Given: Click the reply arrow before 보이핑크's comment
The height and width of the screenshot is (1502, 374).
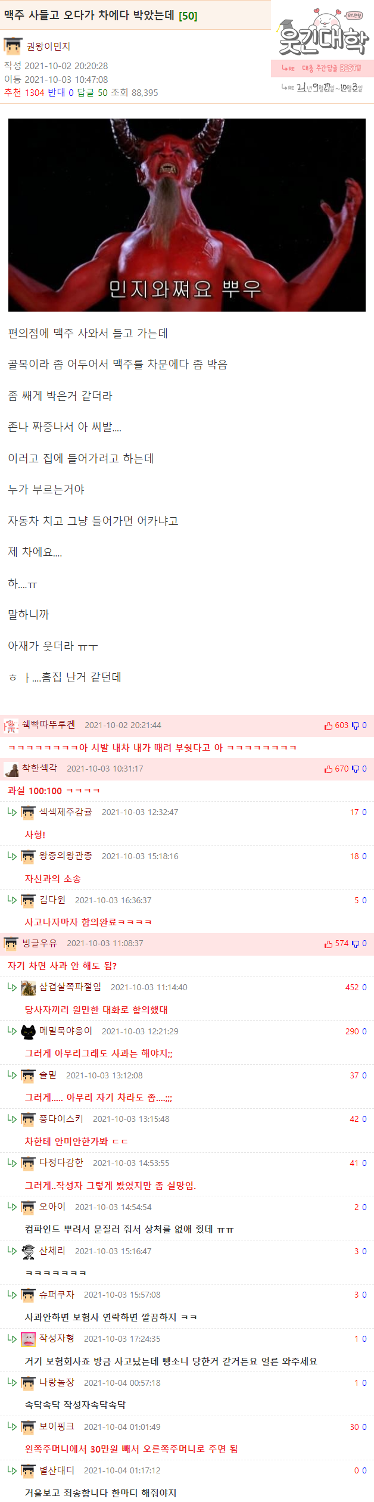Looking at the screenshot, I should coord(12,1426).
